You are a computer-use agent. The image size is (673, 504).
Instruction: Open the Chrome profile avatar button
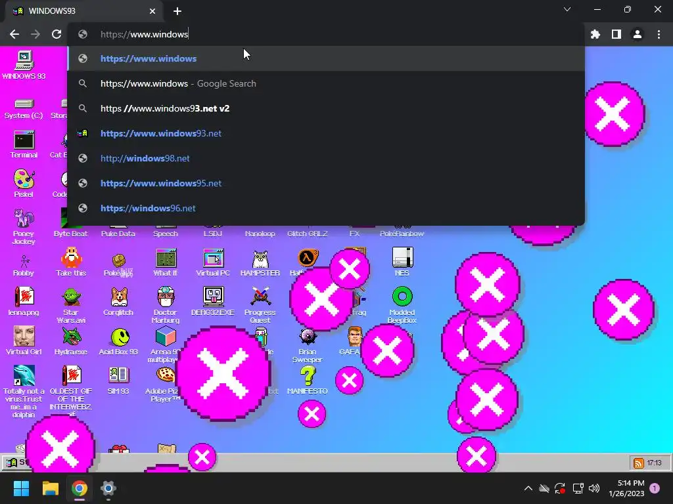(x=638, y=34)
